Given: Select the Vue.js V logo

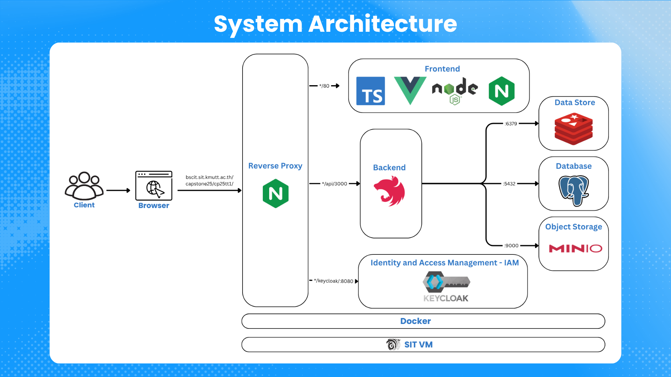Looking at the screenshot, I should coord(410,90).
